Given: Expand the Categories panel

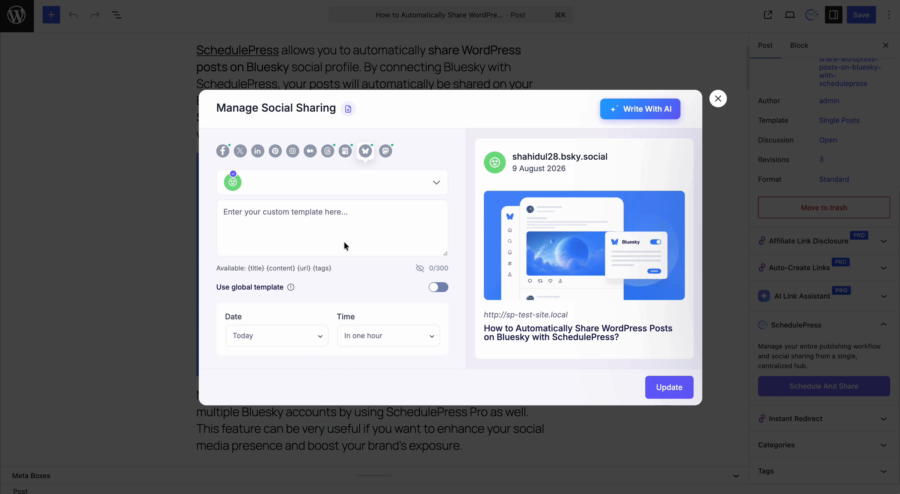Looking at the screenshot, I should click(x=824, y=445).
